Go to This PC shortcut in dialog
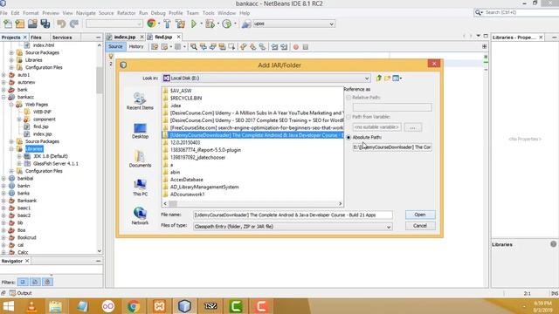 [140, 188]
